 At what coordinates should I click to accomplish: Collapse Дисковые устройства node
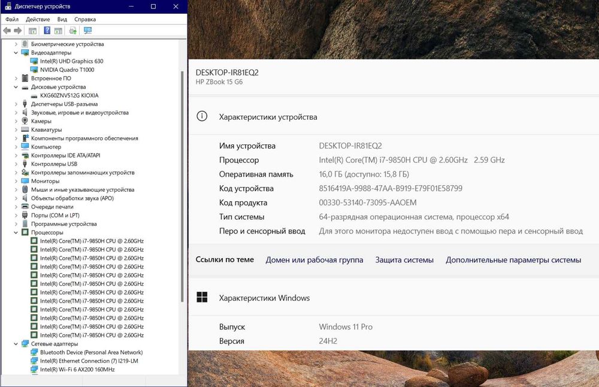[x=16, y=87]
